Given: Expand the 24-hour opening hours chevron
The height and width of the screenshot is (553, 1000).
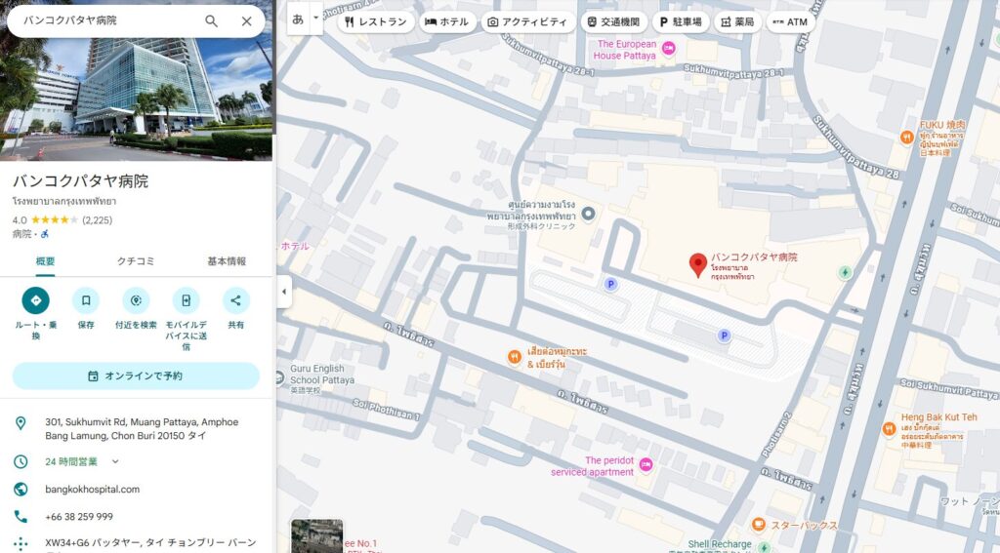Looking at the screenshot, I should (115, 461).
